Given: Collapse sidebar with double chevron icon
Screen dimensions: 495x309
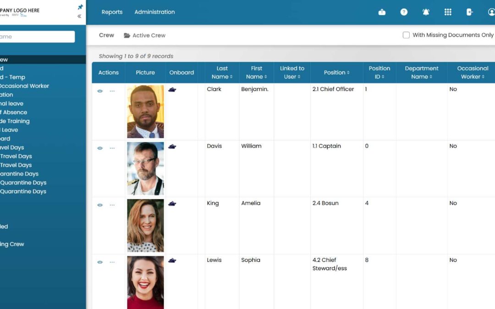Looking at the screenshot, I should point(79,16).
